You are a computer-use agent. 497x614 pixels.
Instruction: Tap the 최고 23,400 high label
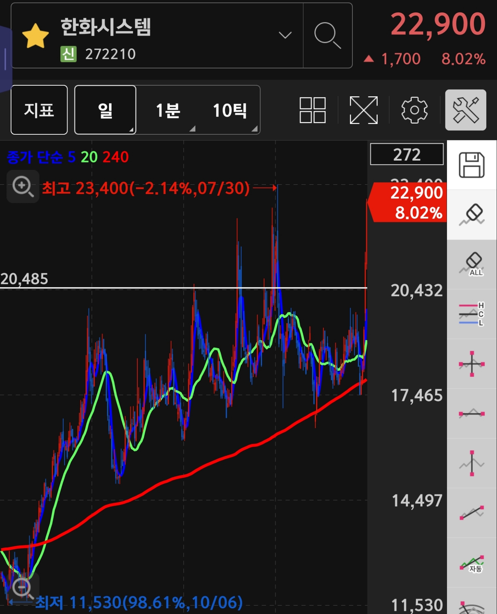pyautogui.click(x=146, y=188)
